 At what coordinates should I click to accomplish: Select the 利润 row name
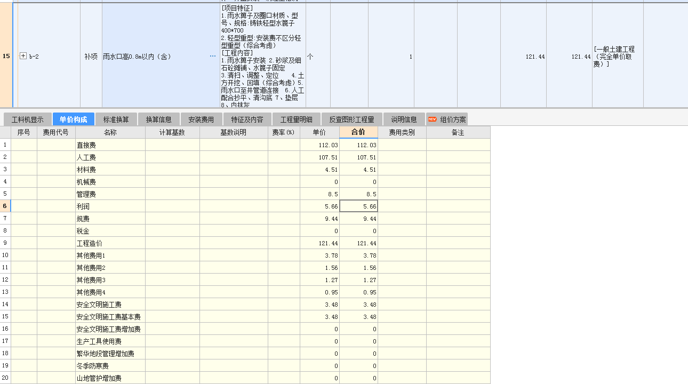coord(83,206)
